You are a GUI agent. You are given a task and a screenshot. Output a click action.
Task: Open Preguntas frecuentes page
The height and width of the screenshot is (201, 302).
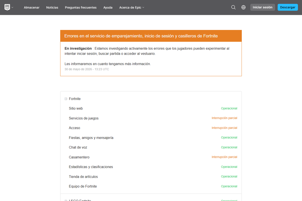tap(81, 7)
